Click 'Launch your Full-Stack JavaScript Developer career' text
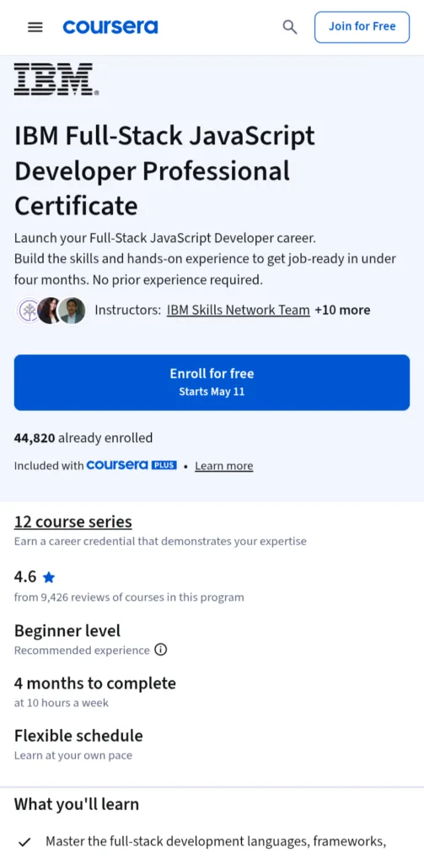The height and width of the screenshot is (864, 424). click(x=165, y=238)
